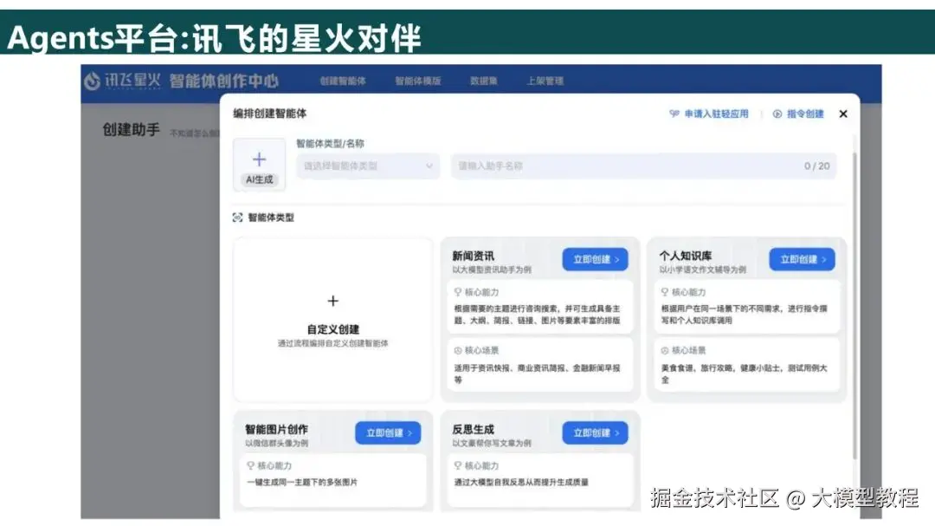
Task: Click the 0 / 20 character counter
Action: click(x=816, y=166)
